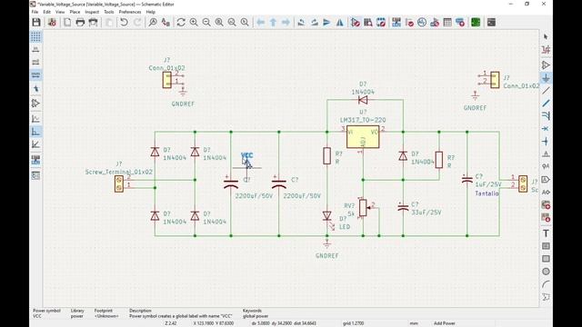Choose the Add Symbol tool
Screen dimensions: 582x327
(x=546, y=64)
